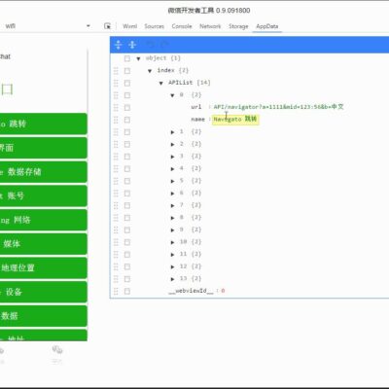This screenshot has width=389, height=389.
Task: Expand item 1 in the APIList
Action: coord(172,132)
